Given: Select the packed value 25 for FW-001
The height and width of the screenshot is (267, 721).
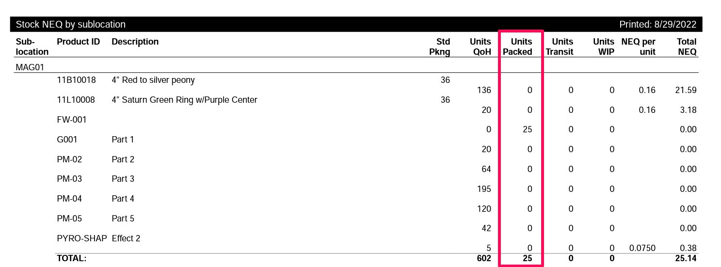Looking at the screenshot, I should (x=528, y=129).
